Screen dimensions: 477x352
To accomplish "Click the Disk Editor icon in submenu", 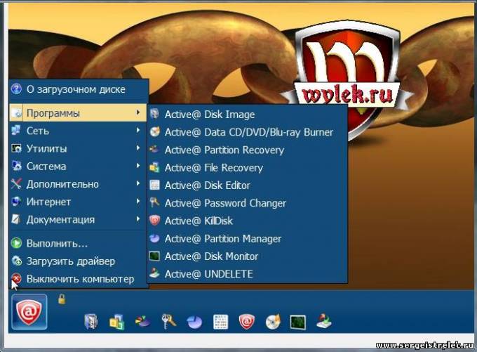I will [x=154, y=185].
